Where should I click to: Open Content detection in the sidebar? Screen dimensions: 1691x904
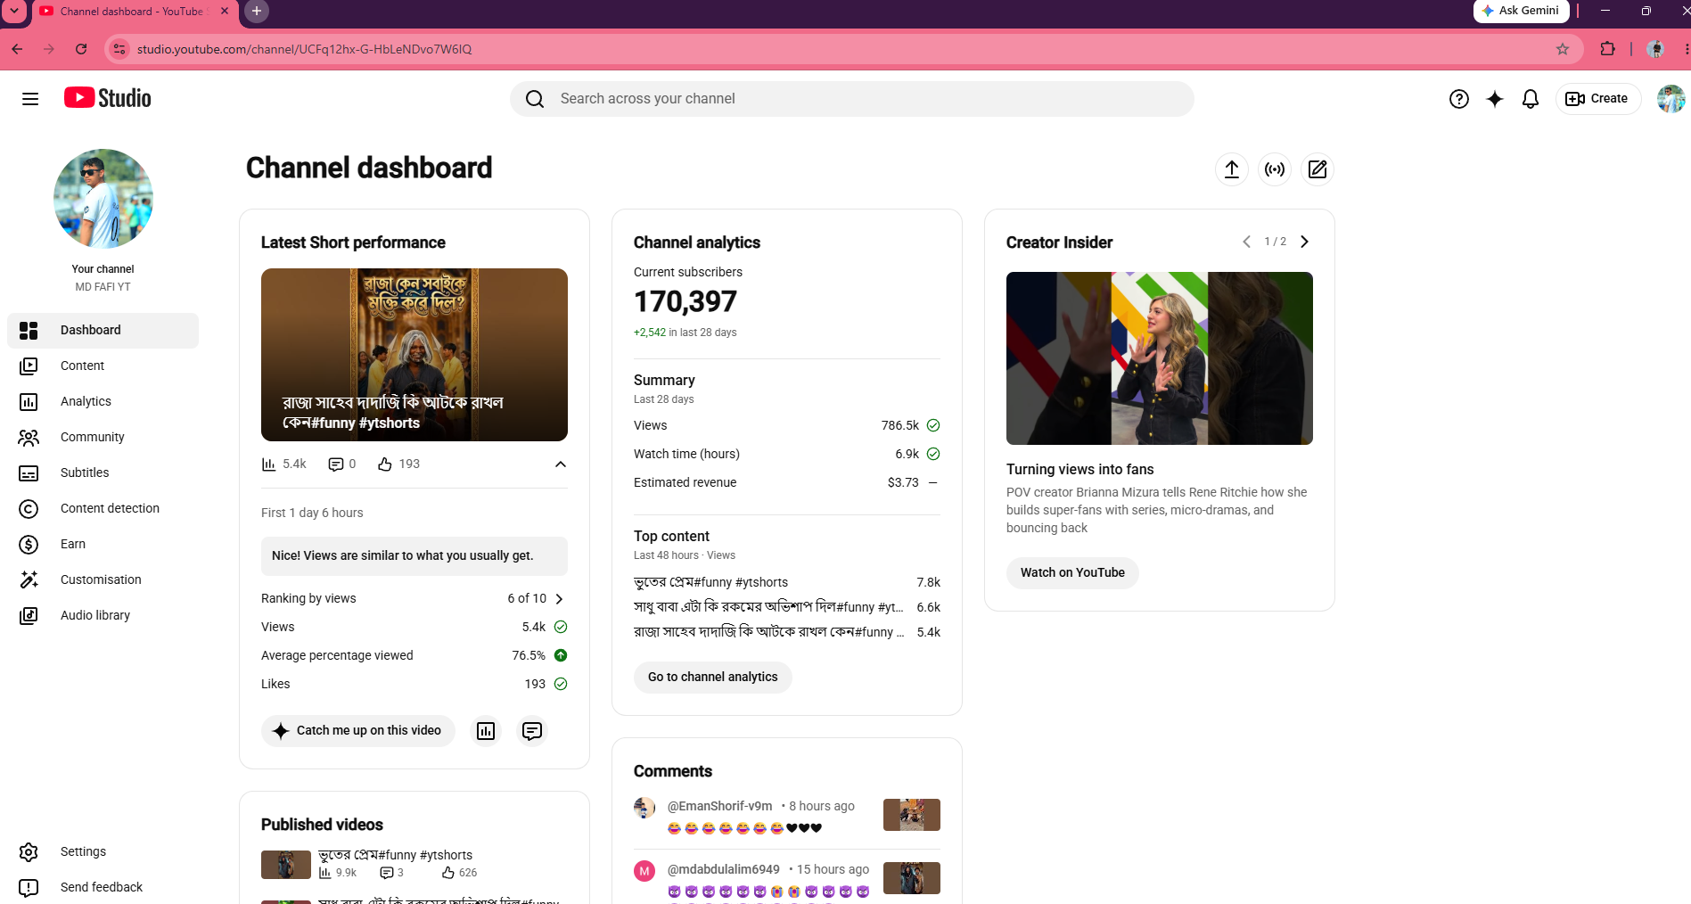(103, 508)
